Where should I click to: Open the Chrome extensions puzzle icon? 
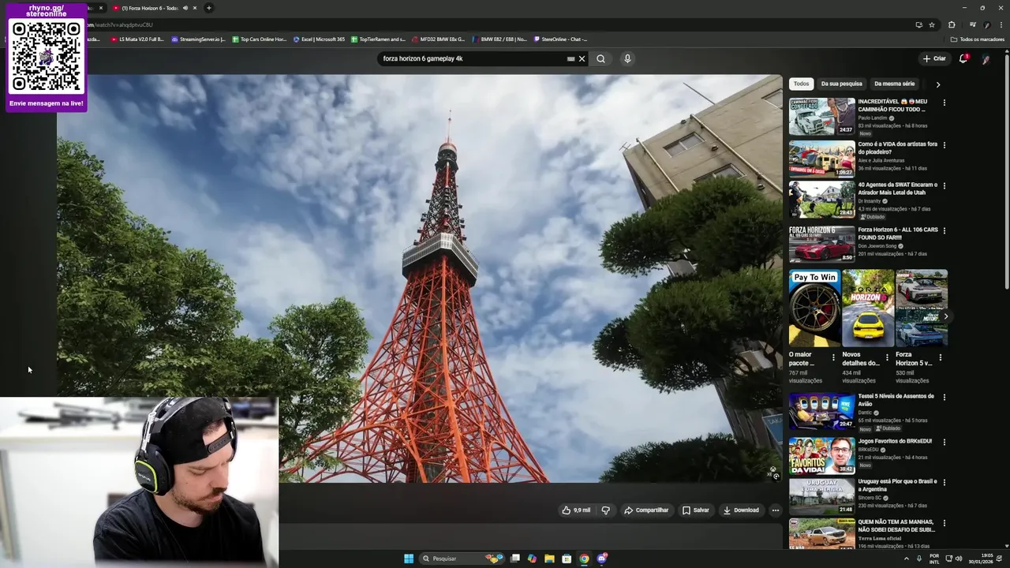point(952,24)
